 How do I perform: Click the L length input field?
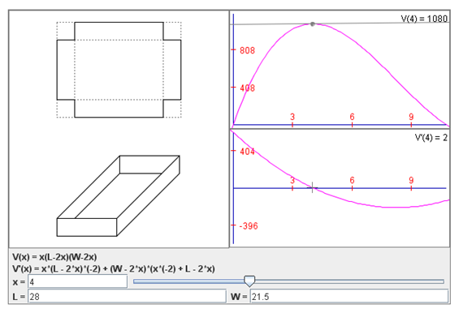click(x=127, y=297)
